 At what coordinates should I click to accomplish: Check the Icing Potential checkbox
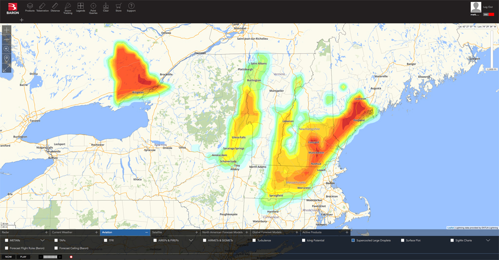304,240
